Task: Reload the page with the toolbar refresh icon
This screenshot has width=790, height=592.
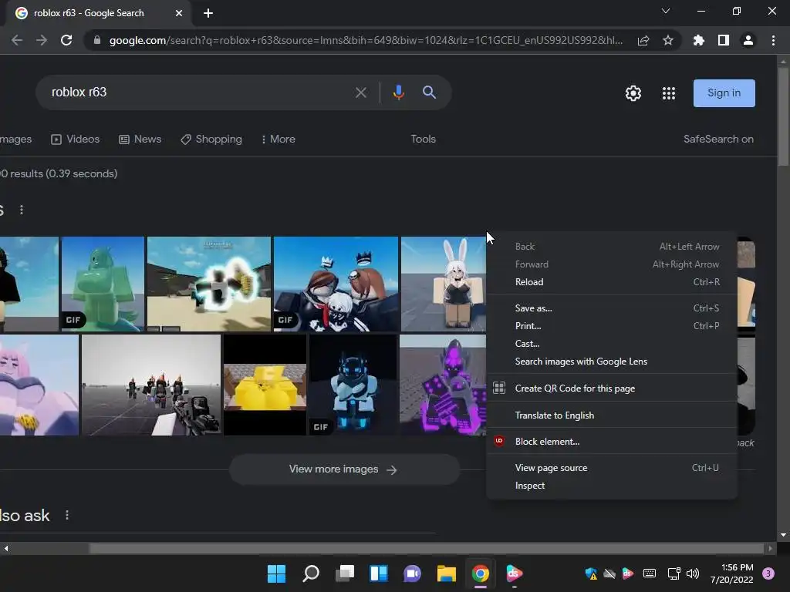Action: (x=66, y=40)
